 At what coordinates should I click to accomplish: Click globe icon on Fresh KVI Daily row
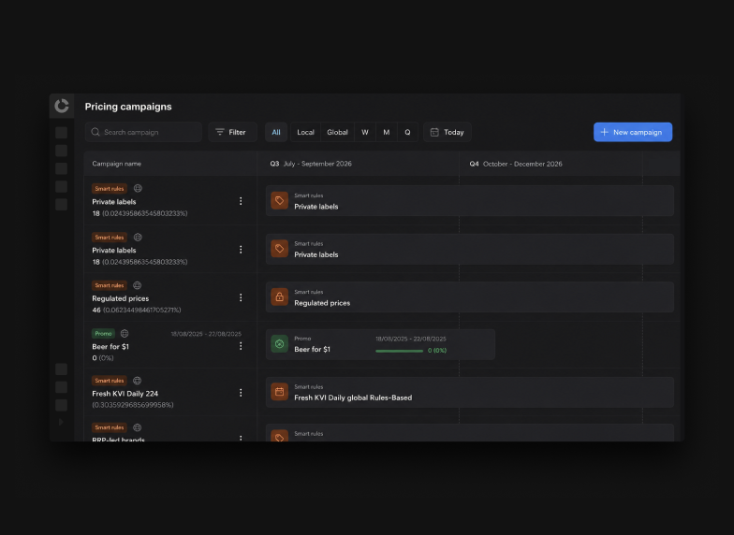tap(137, 381)
